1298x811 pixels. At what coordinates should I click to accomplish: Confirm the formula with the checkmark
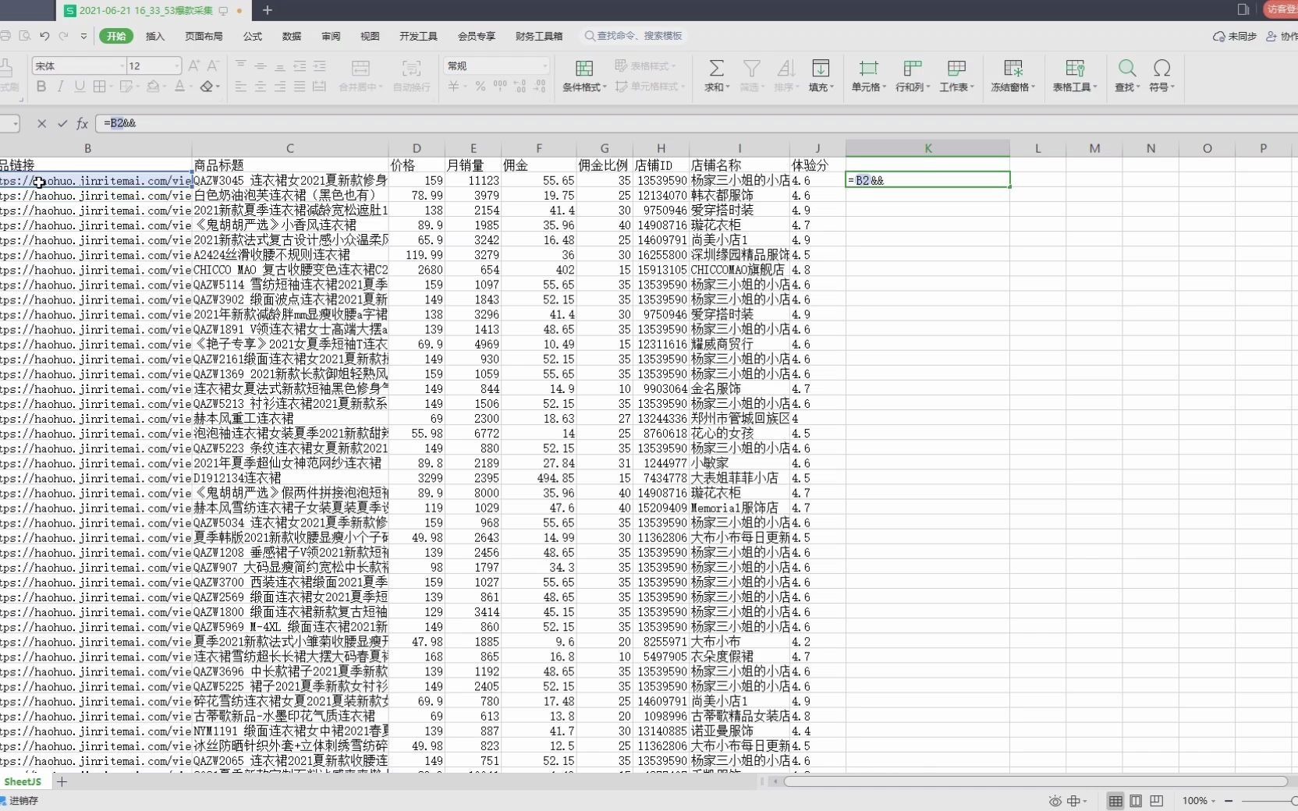click(62, 123)
